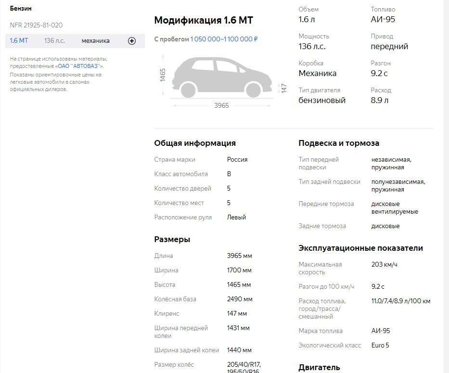This screenshot has width=449, height=373.
Task: Click the Эксплуатационные показатели header
Action: [x=360, y=248]
